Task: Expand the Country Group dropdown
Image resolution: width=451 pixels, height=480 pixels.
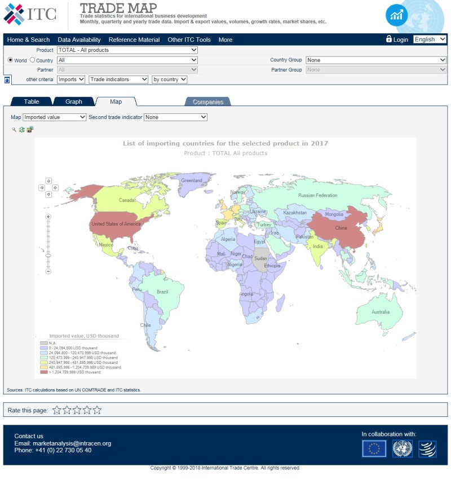Action: tap(375, 60)
